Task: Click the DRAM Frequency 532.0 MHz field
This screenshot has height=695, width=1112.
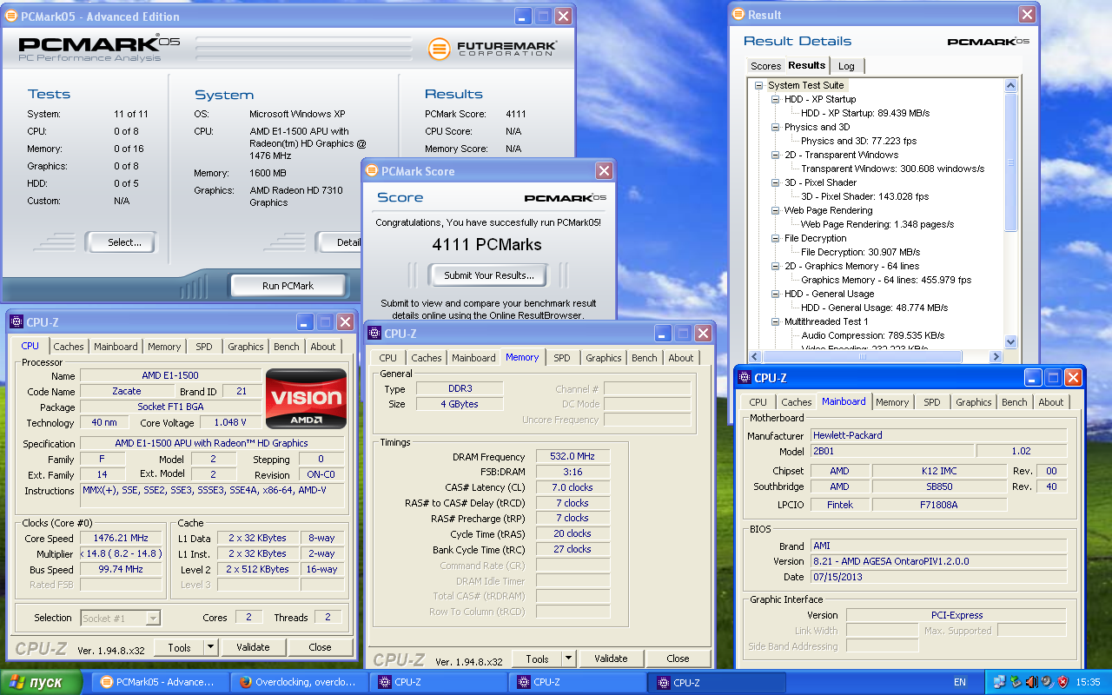Action: [572, 457]
